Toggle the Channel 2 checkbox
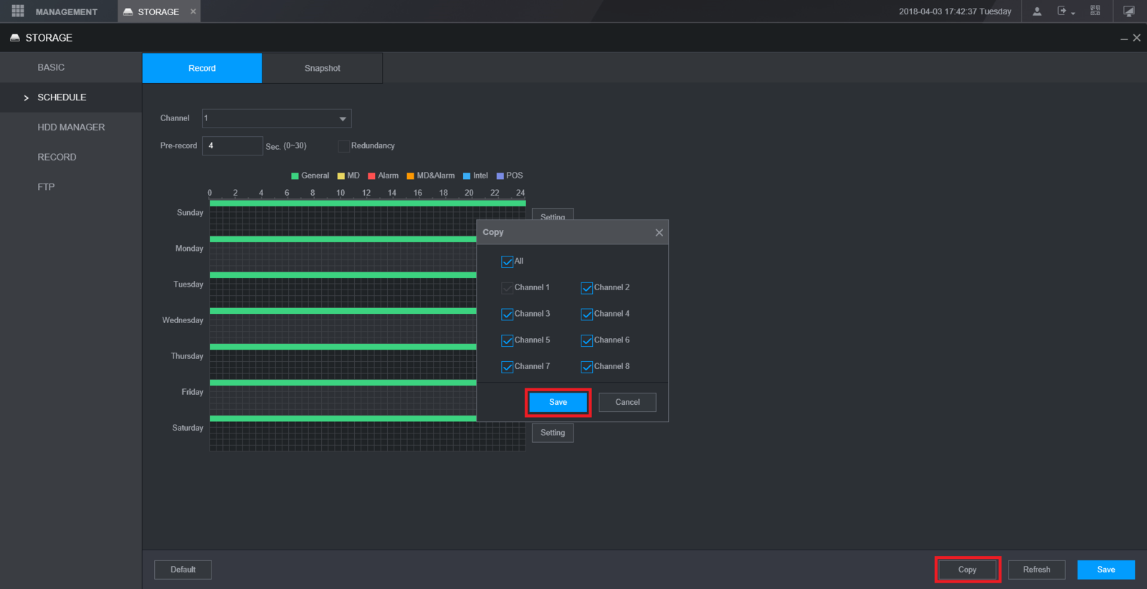The image size is (1147, 589). click(587, 288)
